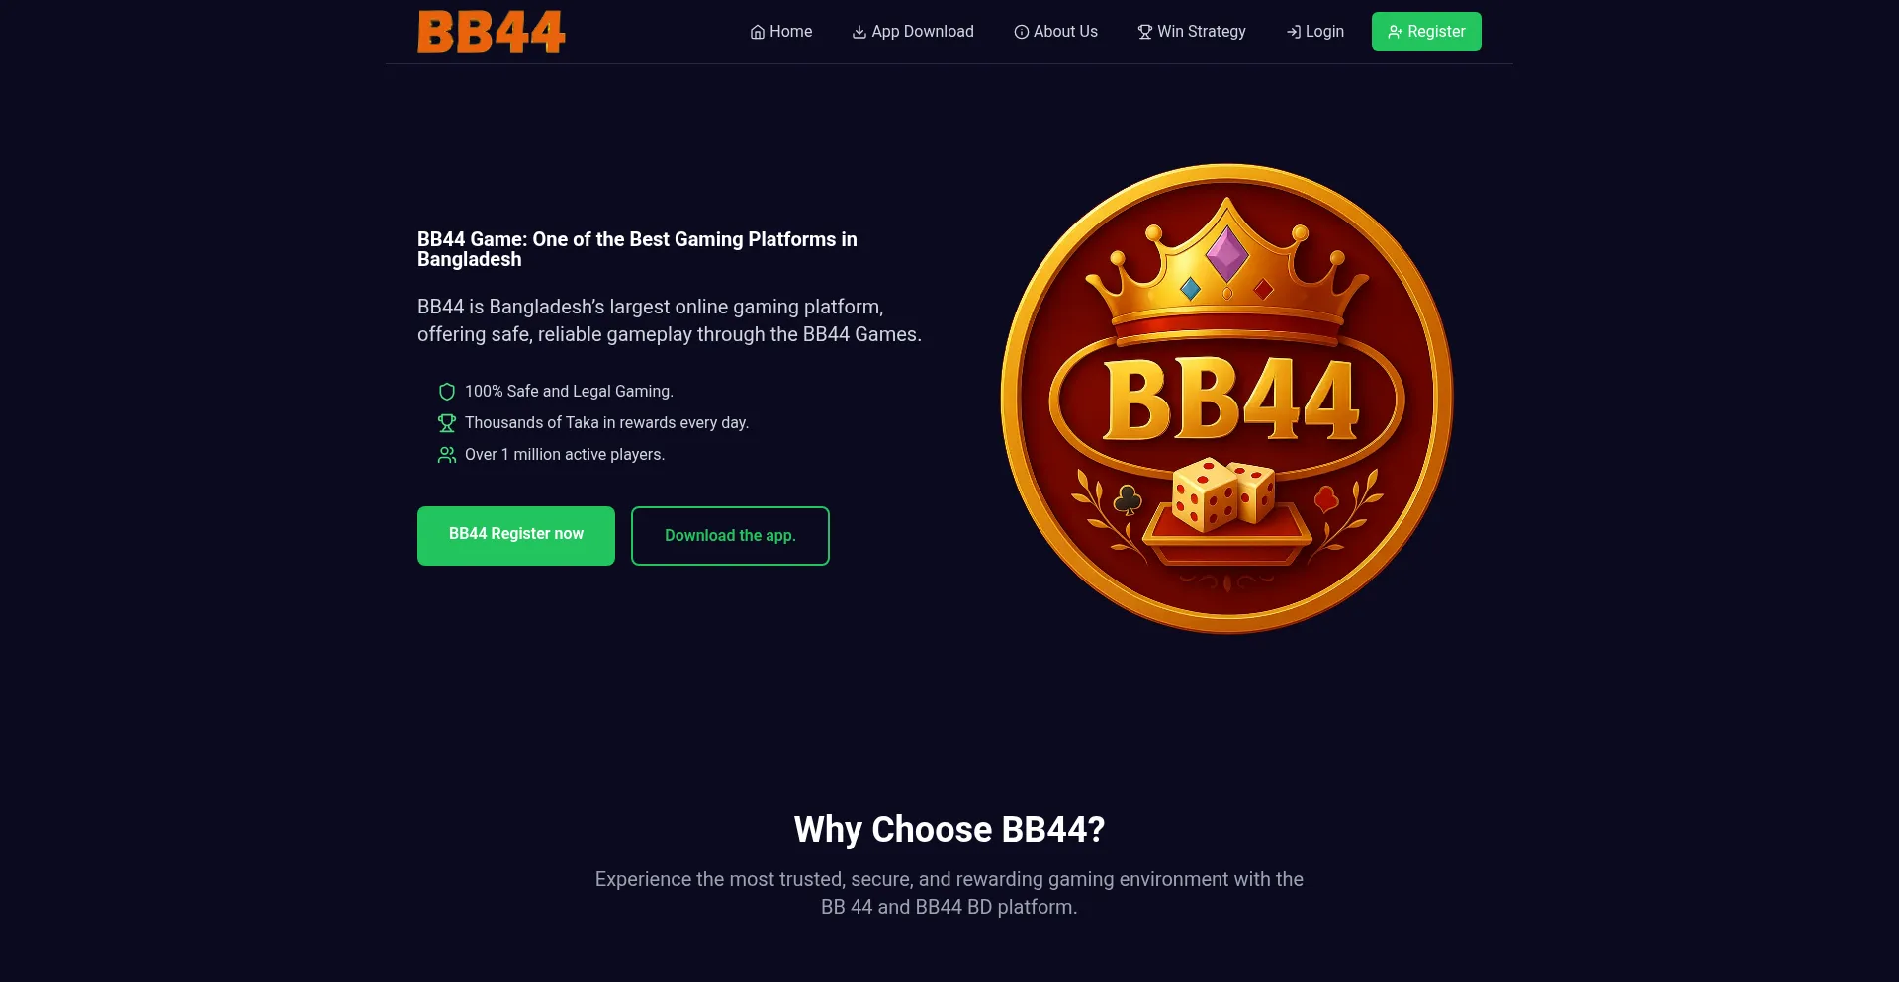Screen dimensions: 1899x982
Task: Click the trophy icon beside Taka rewards
Action: [x=447, y=423]
